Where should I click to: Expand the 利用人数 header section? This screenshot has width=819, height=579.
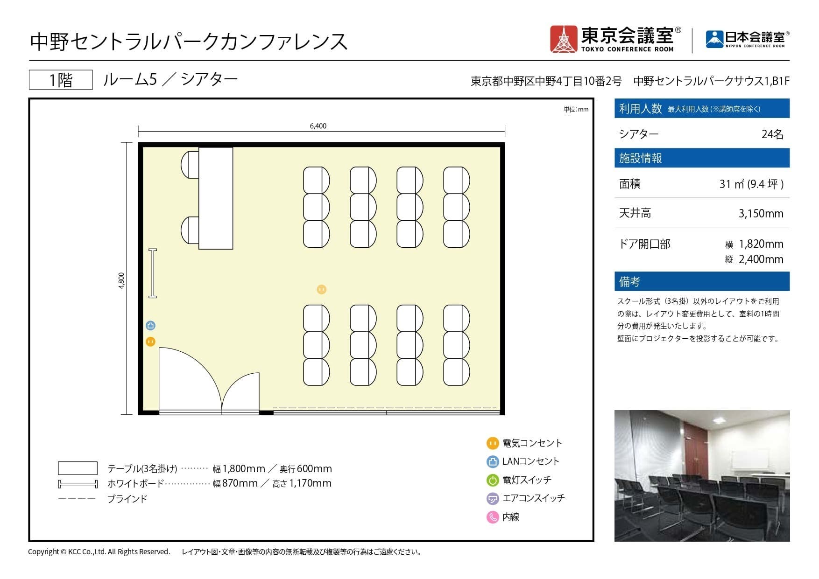[701, 108]
